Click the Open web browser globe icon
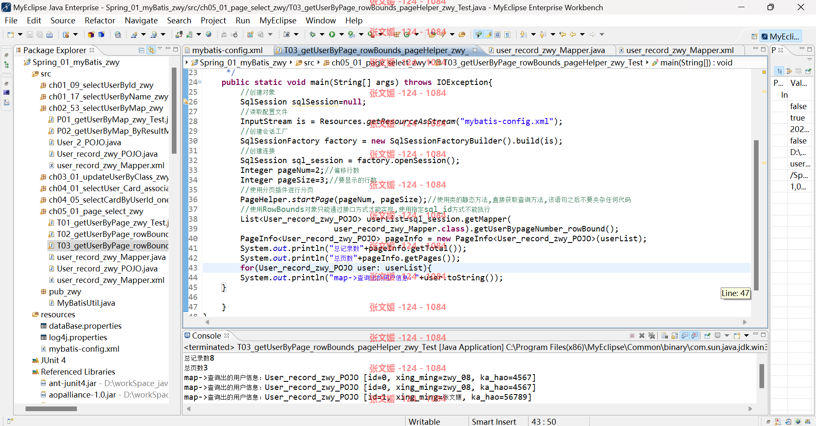This screenshot has width=816, height=426. click(208, 34)
